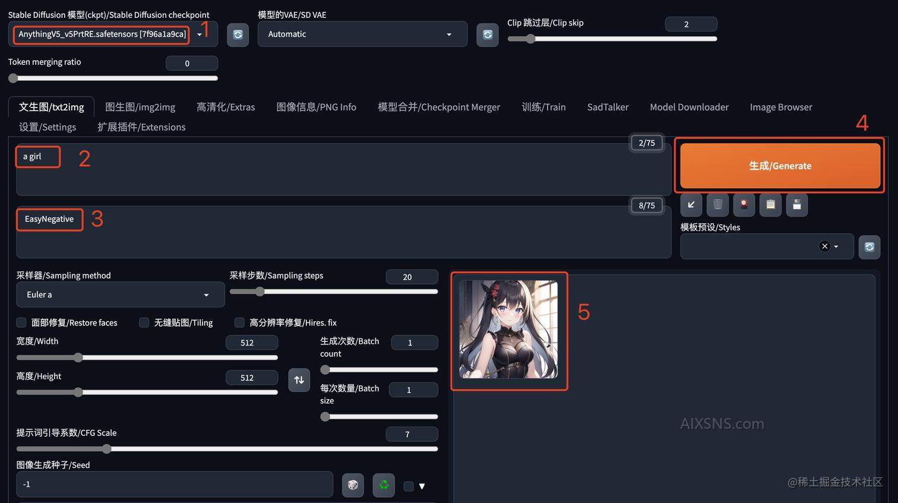The width and height of the screenshot is (898, 503).
Task: Expand the Styles selection dropdown
Action: (x=836, y=246)
